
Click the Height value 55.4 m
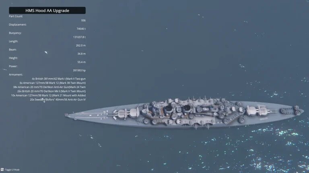81,62
